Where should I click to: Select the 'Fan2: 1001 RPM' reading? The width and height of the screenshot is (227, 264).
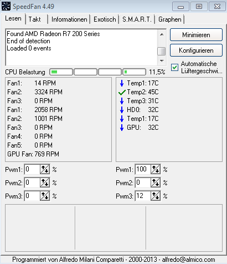pos(35,119)
